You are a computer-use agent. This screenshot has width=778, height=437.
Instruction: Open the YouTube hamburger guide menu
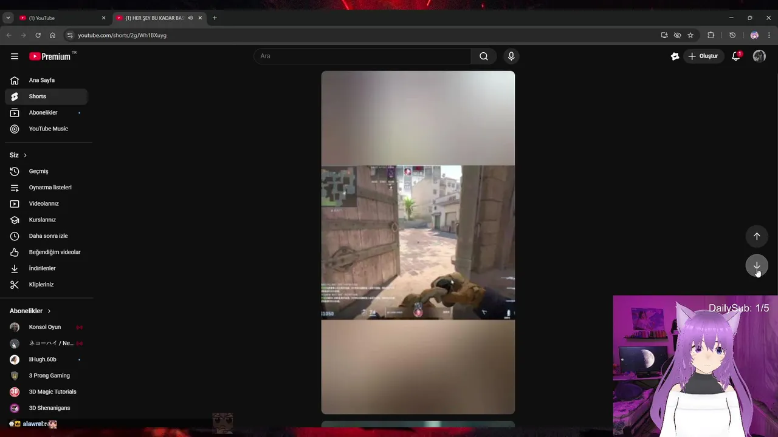(15, 56)
